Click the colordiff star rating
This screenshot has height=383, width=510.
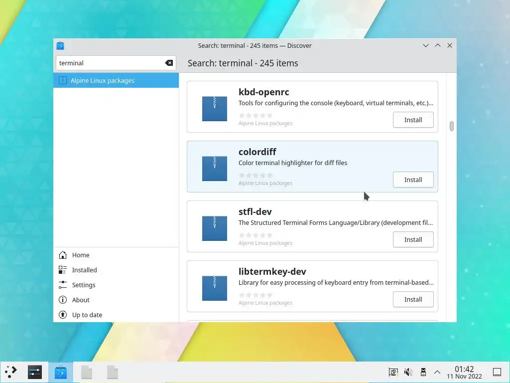[x=255, y=175]
